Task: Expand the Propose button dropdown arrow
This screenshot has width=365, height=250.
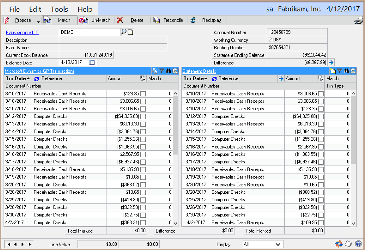Action: 38,22
